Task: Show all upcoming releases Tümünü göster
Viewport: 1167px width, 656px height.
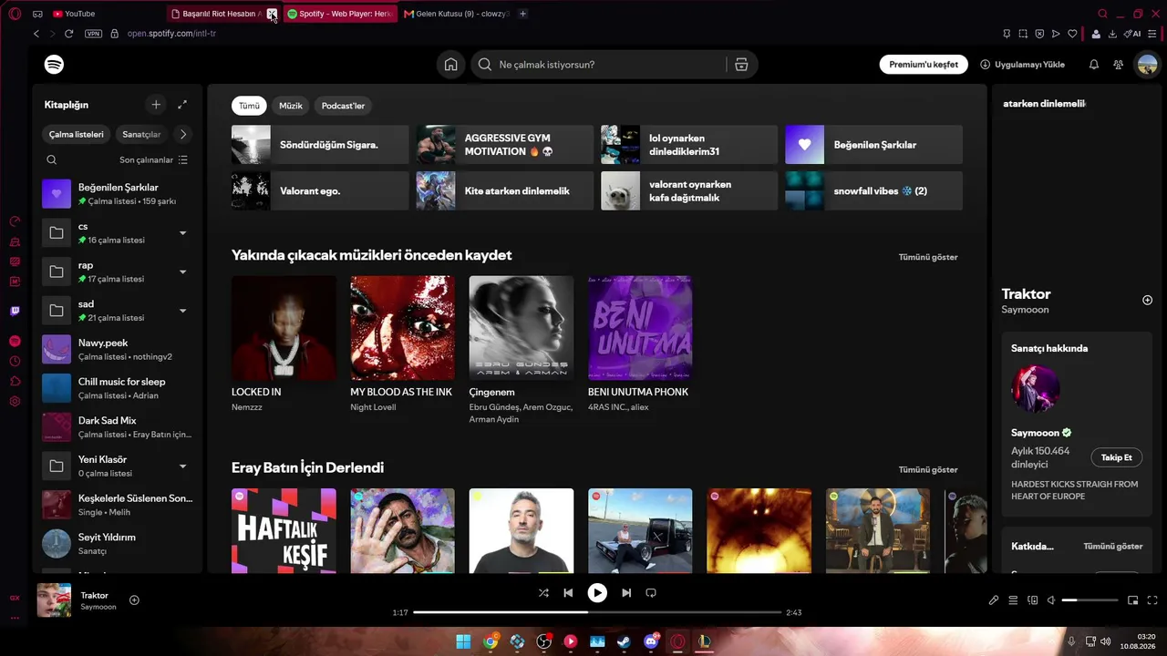Action: pyautogui.click(x=928, y=257)
